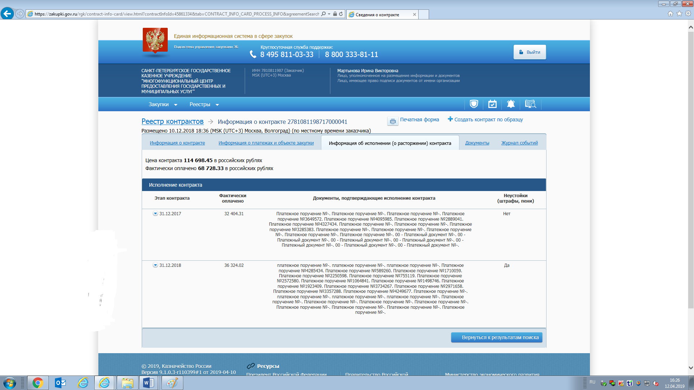Click Вернуться к результатам поиска button
Screen dimensions: 694x390
496,337
